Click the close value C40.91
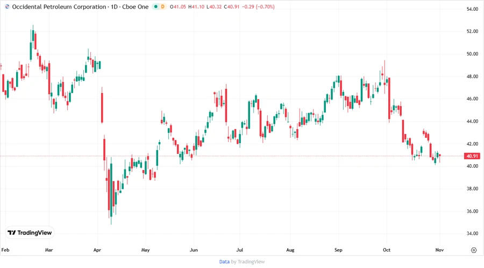 [x=231, y=6]
